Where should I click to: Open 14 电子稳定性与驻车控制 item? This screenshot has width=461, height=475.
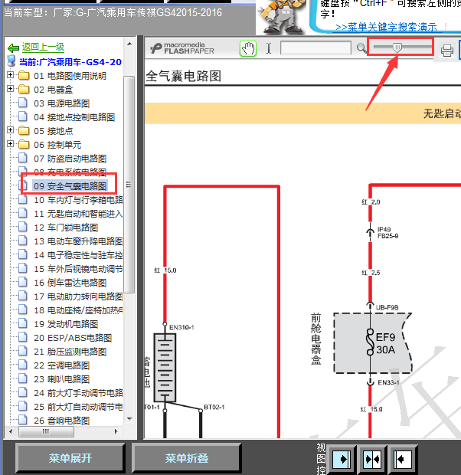point(78,255)
